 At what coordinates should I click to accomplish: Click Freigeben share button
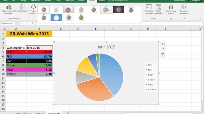(195, 1)
